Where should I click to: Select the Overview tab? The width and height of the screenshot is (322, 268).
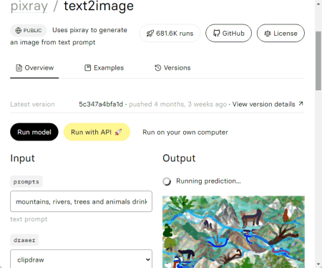(x=34, y=68)
